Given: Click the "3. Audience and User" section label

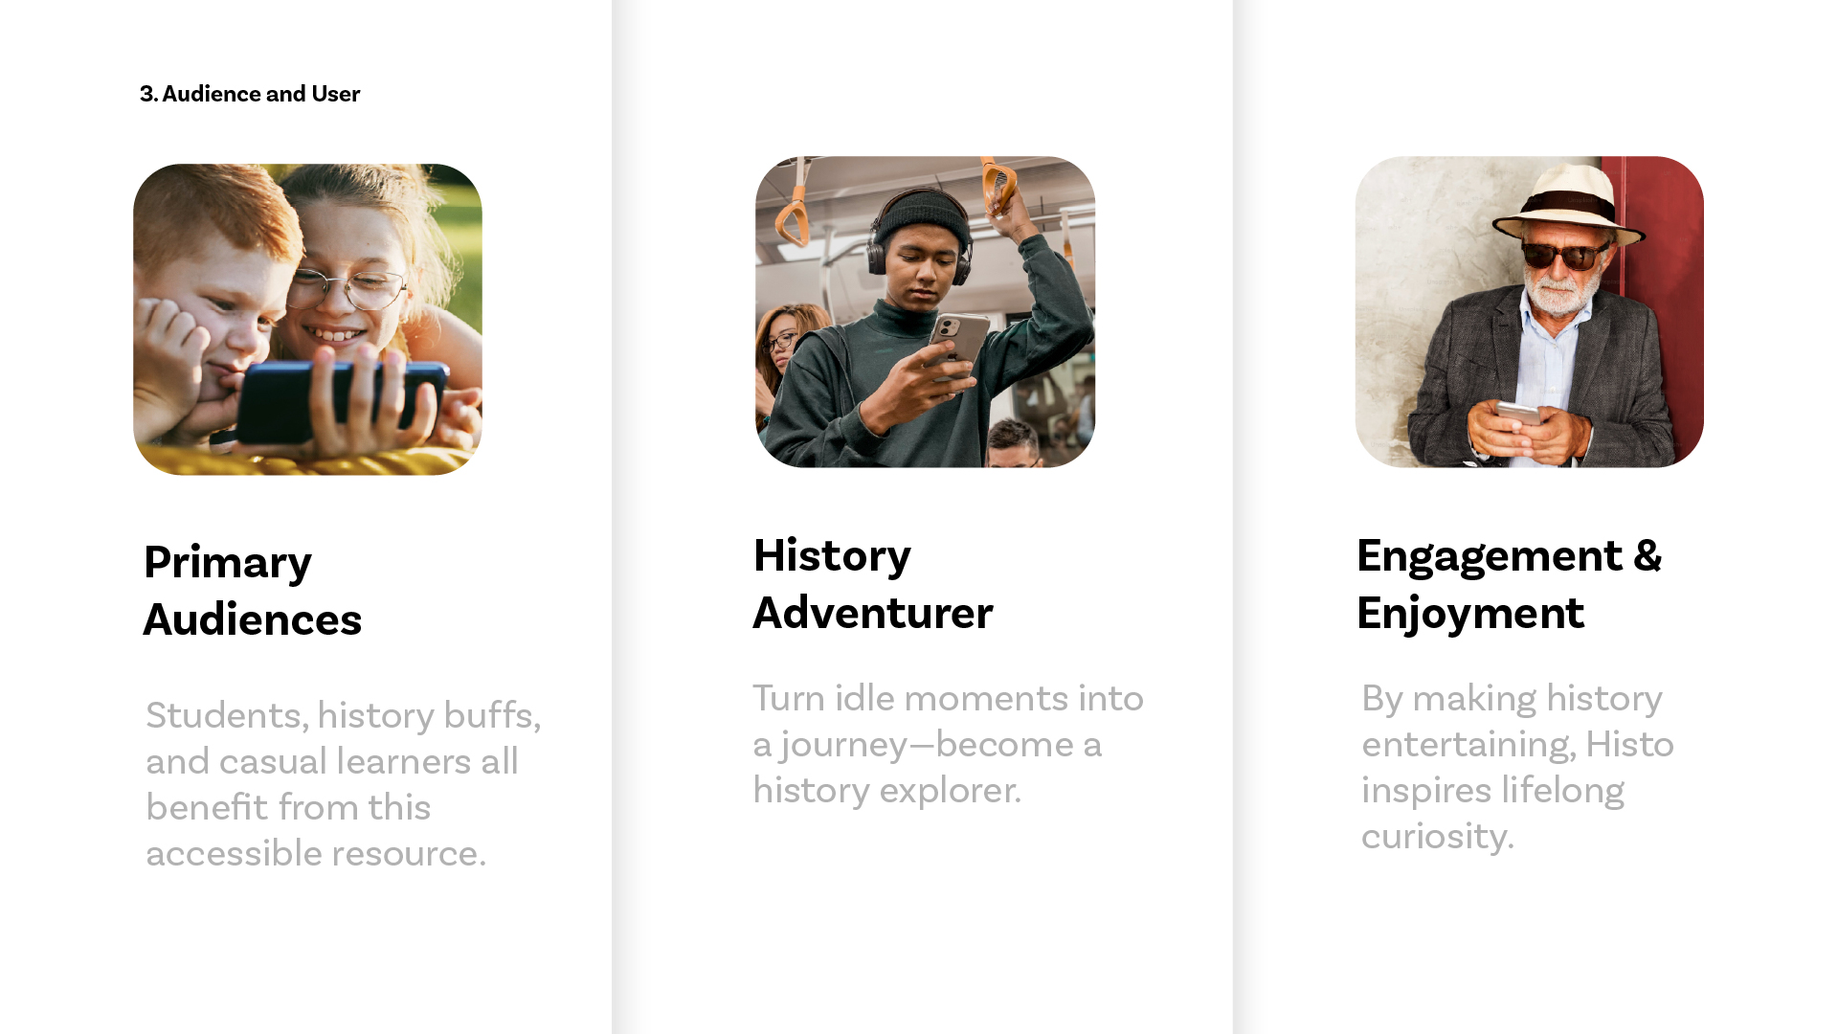Looking at the screenshot, I should pos(250,94).
